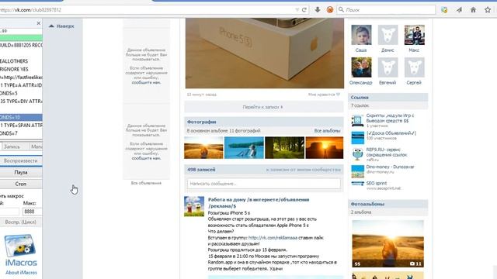Open member Саша's avatar
Screen dimensions: 497x279
(361, 35)
